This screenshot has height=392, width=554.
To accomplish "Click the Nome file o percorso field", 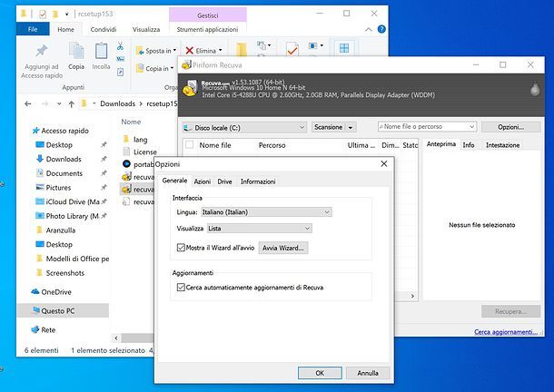I will tap(427, 127).
